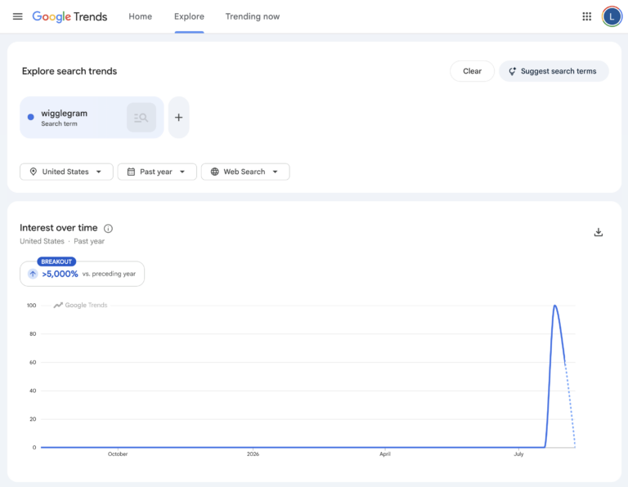The height and width of the screenshot is (487, 628).
Task: Click the Google Trends logo
Action: 70,16
